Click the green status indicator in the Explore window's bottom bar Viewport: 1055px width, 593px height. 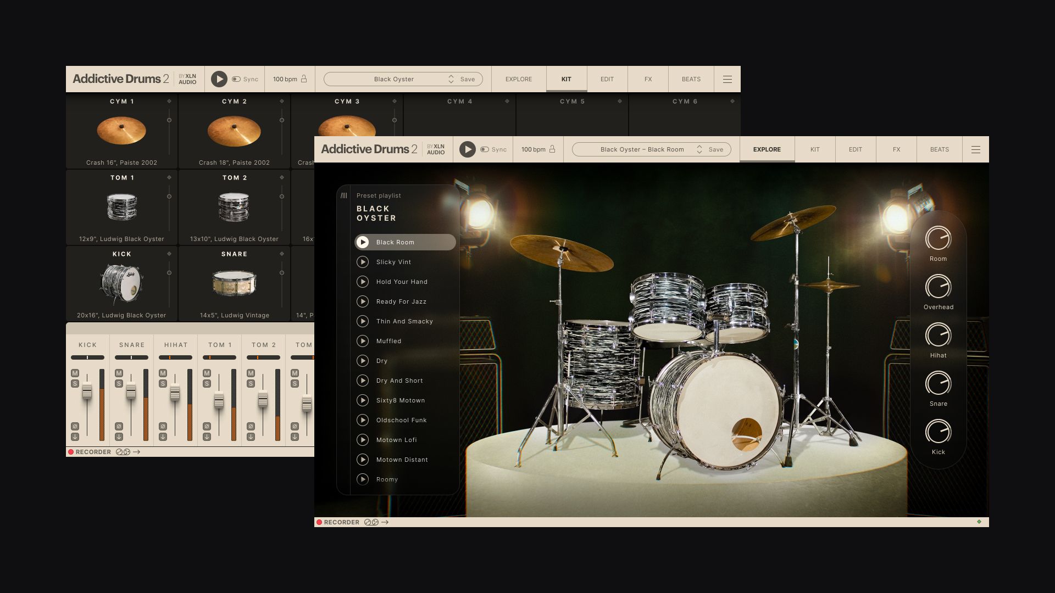click(x=979, y=522)
